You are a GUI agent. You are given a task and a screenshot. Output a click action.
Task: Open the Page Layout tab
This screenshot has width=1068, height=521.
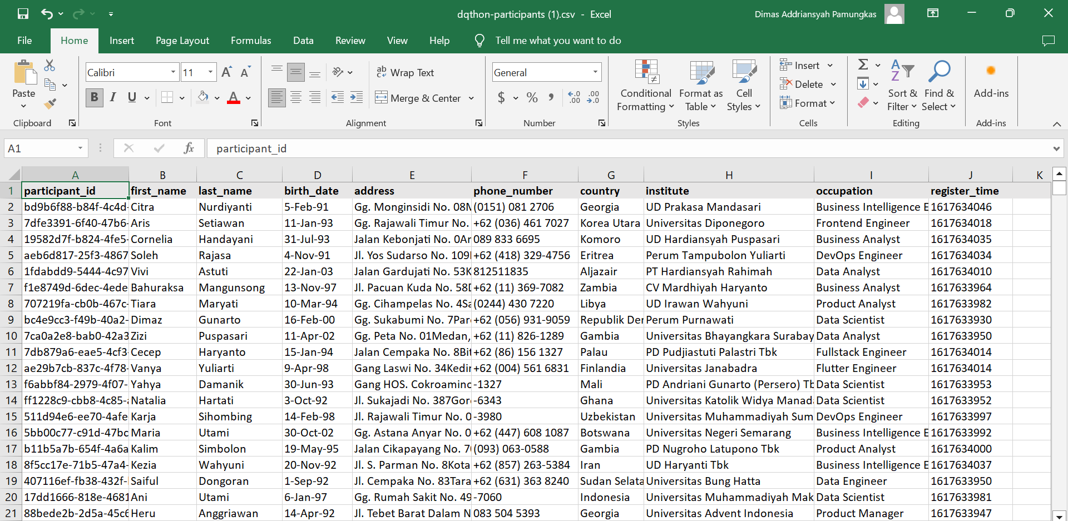click(182, 41)
